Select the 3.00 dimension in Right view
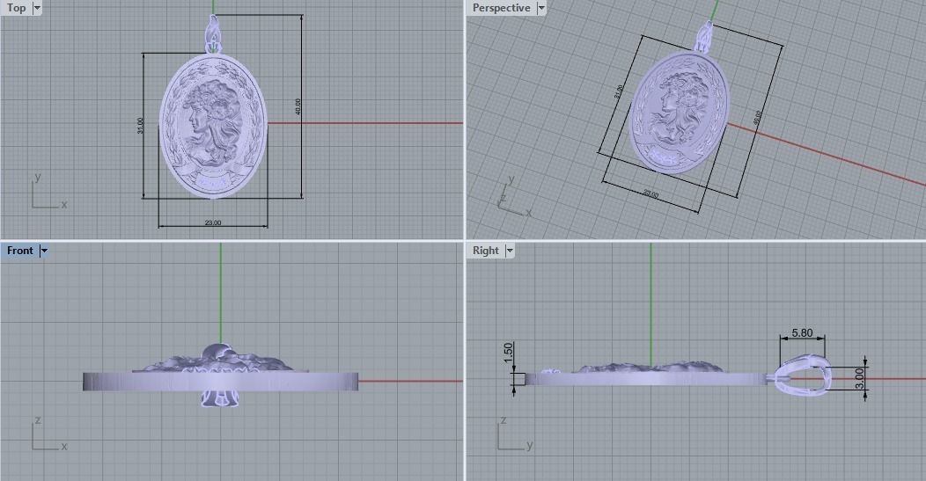 (x=860, y=378)
